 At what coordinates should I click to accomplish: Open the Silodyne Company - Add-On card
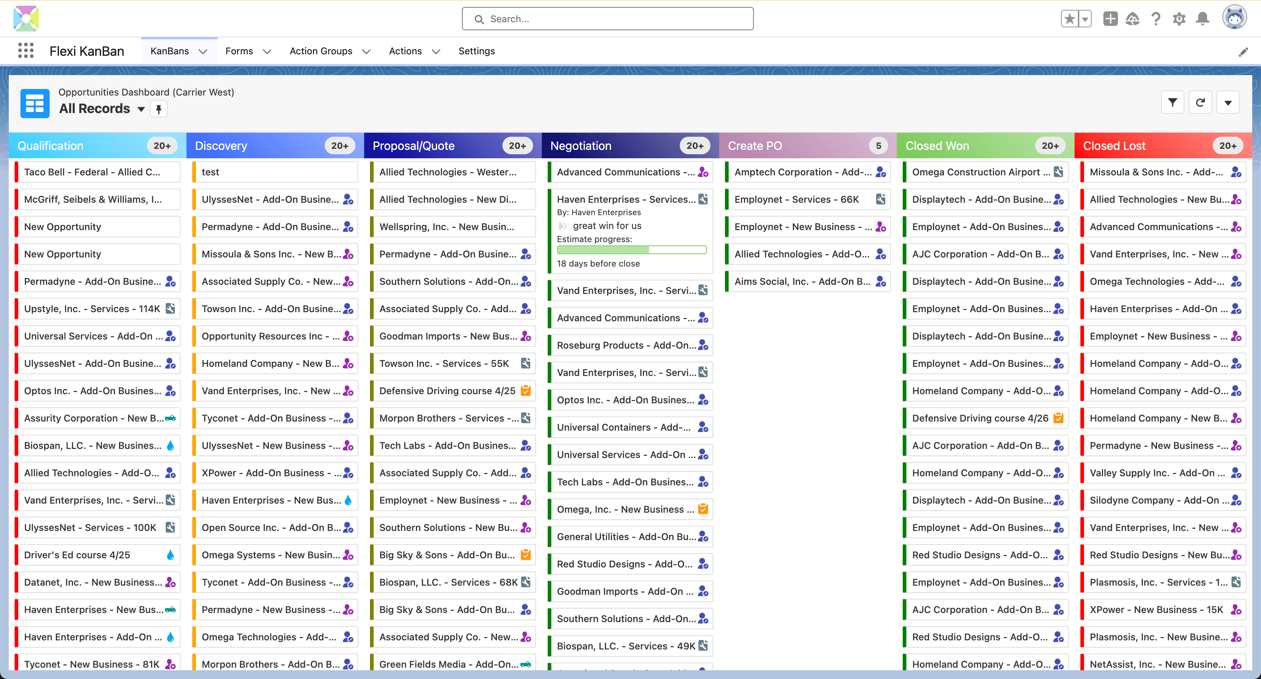tap(1164, 500)
